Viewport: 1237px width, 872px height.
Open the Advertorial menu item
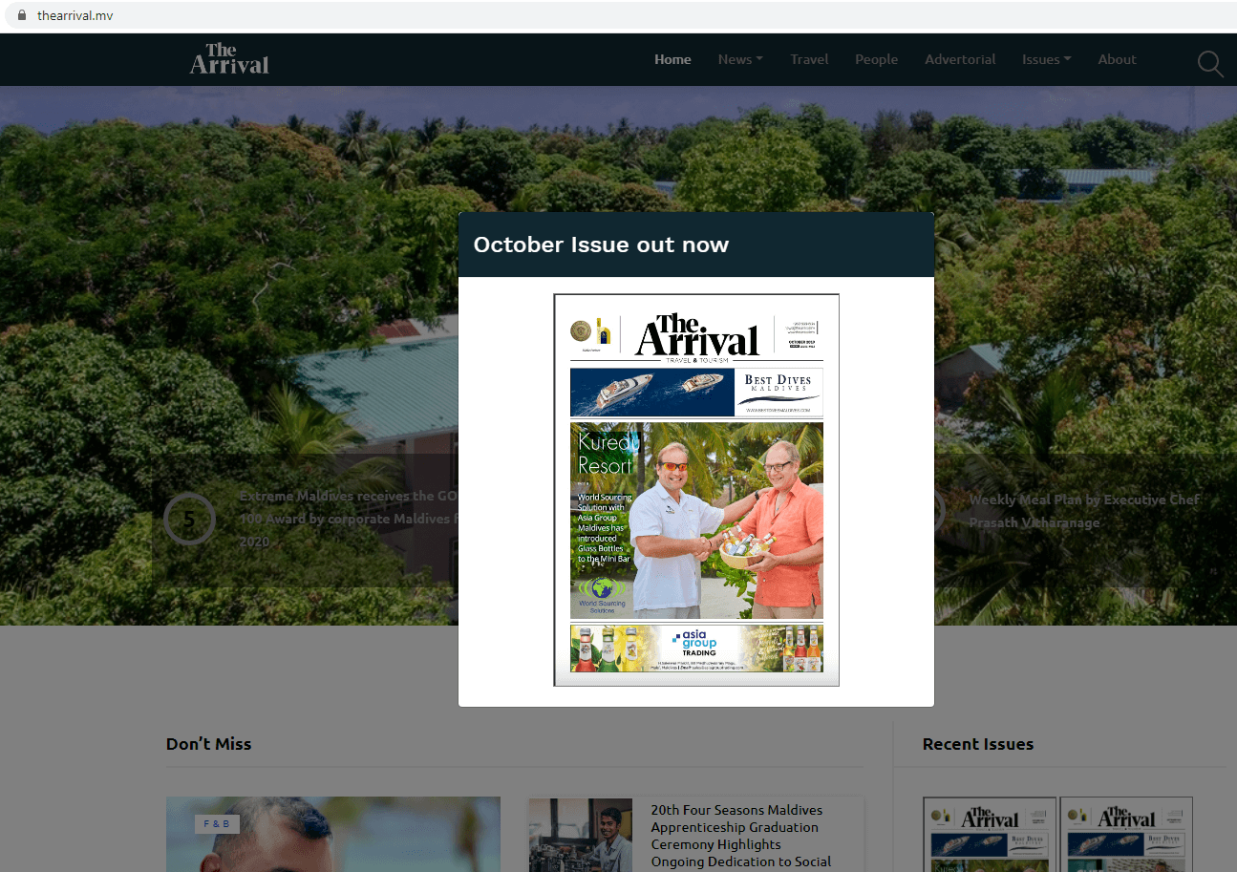pyautogui.click(x=960, y=59)
